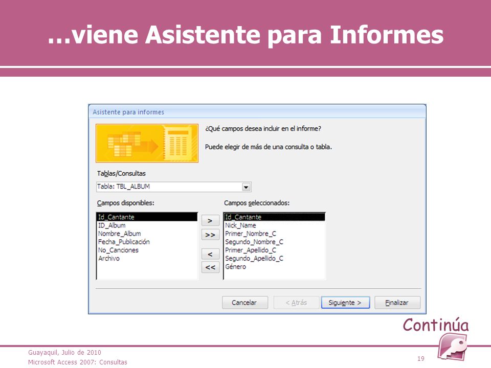Remove all fields with the << button
This screenshot has height=368, width=491.
pyautogui.click(x=210, y=267)
